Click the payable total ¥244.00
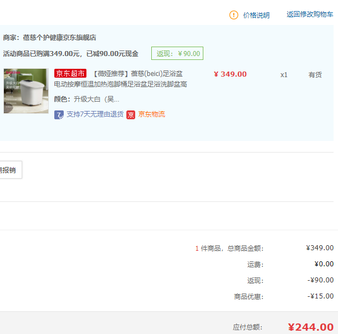 click(x=311, y=327)
